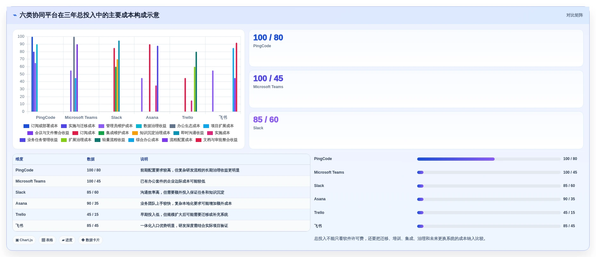Click the lightning icon beside the page title

point(15,15)
